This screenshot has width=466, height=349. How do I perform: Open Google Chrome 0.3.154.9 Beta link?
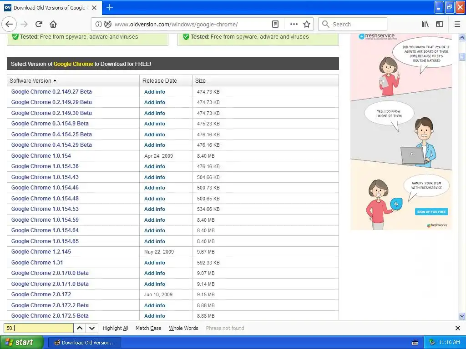[50, 124]
